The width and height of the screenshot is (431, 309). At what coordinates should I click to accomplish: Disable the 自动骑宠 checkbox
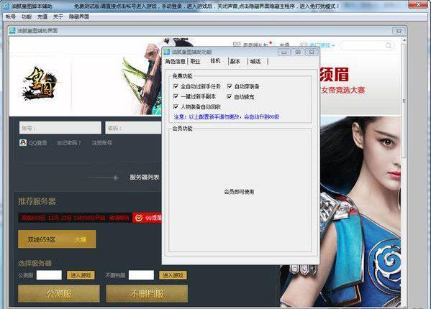coord(230,96)
